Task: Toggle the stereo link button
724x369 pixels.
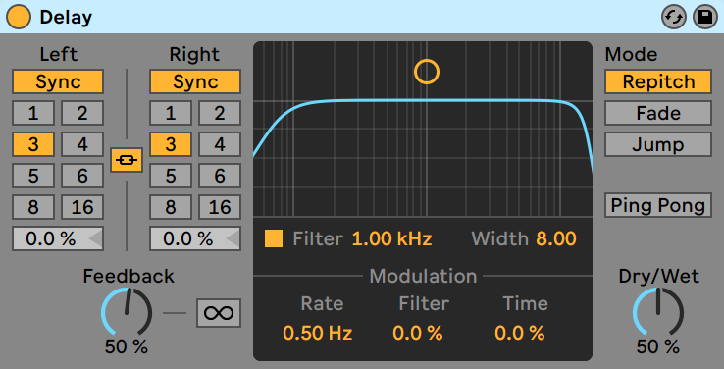Action: click(126, 160)
